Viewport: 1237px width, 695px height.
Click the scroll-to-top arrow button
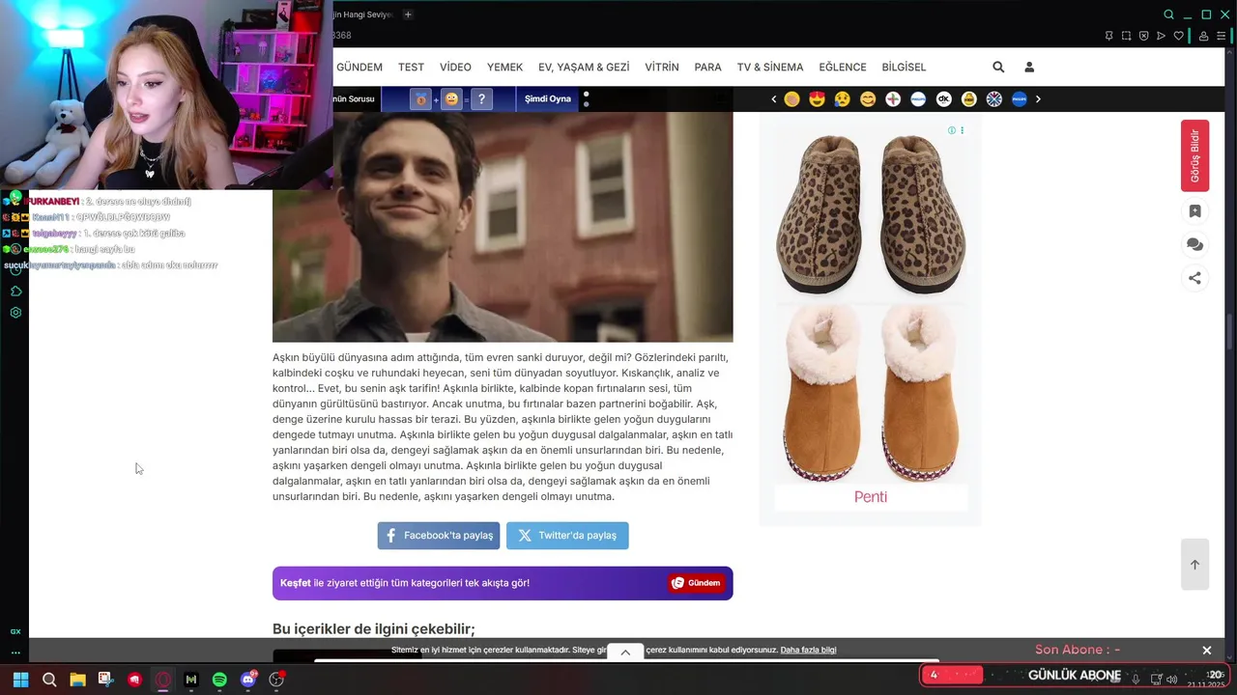click(x=1194, y=565)
